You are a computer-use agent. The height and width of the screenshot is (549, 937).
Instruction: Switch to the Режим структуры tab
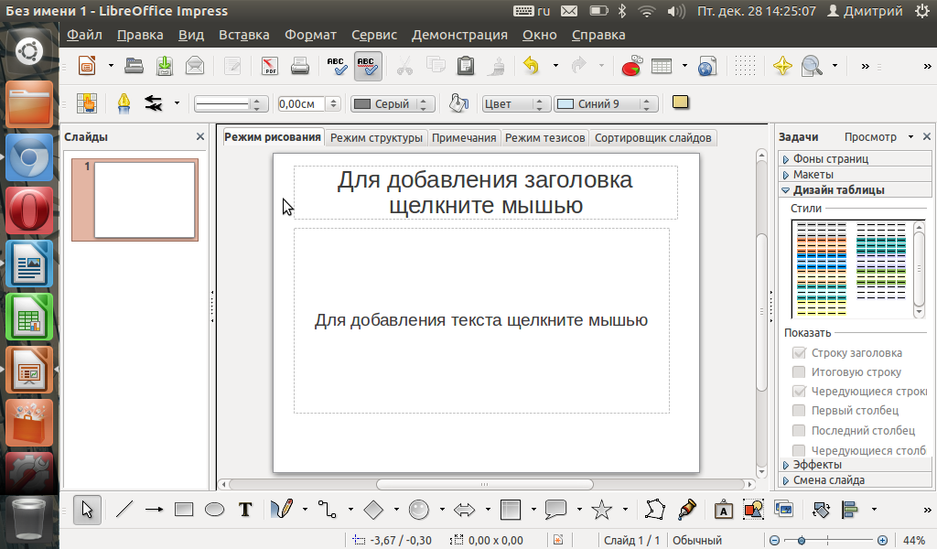(x=376, y=138)
